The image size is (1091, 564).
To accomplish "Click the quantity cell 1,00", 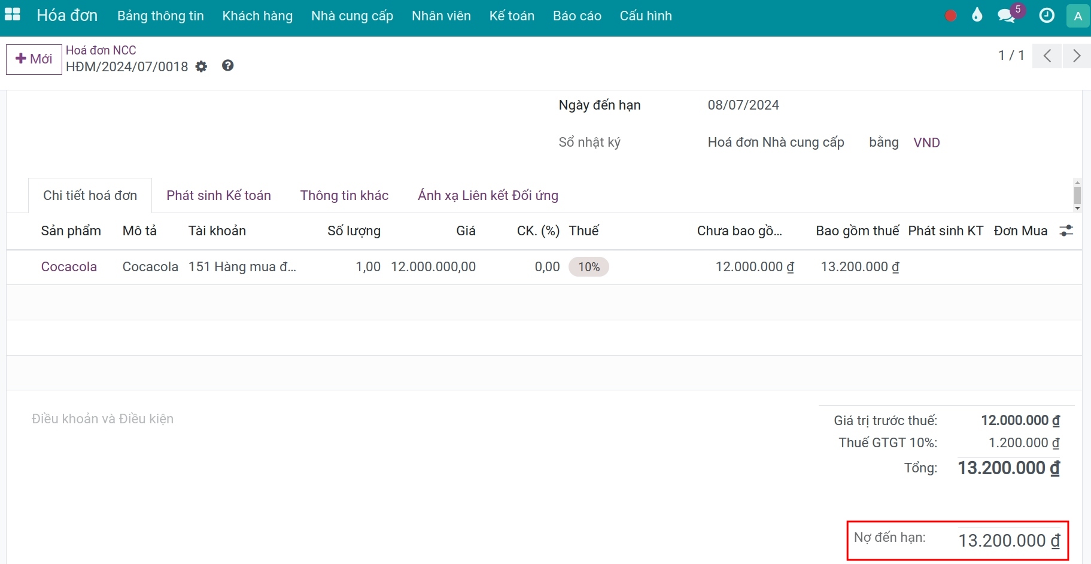I will (368, 266).
